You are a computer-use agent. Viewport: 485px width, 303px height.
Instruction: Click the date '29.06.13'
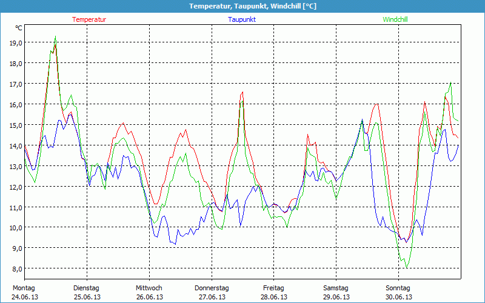click(336, 297)
